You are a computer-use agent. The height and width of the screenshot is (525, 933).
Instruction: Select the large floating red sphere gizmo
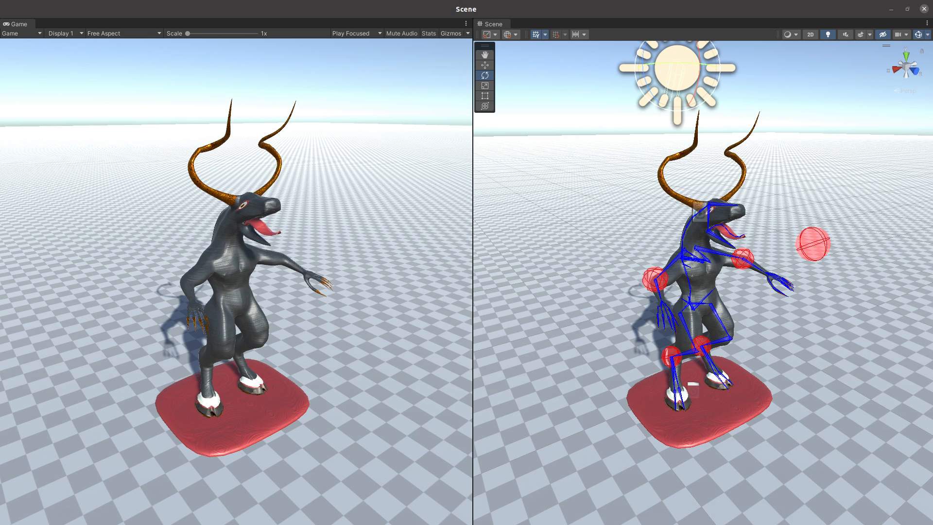tap(813, 244)
